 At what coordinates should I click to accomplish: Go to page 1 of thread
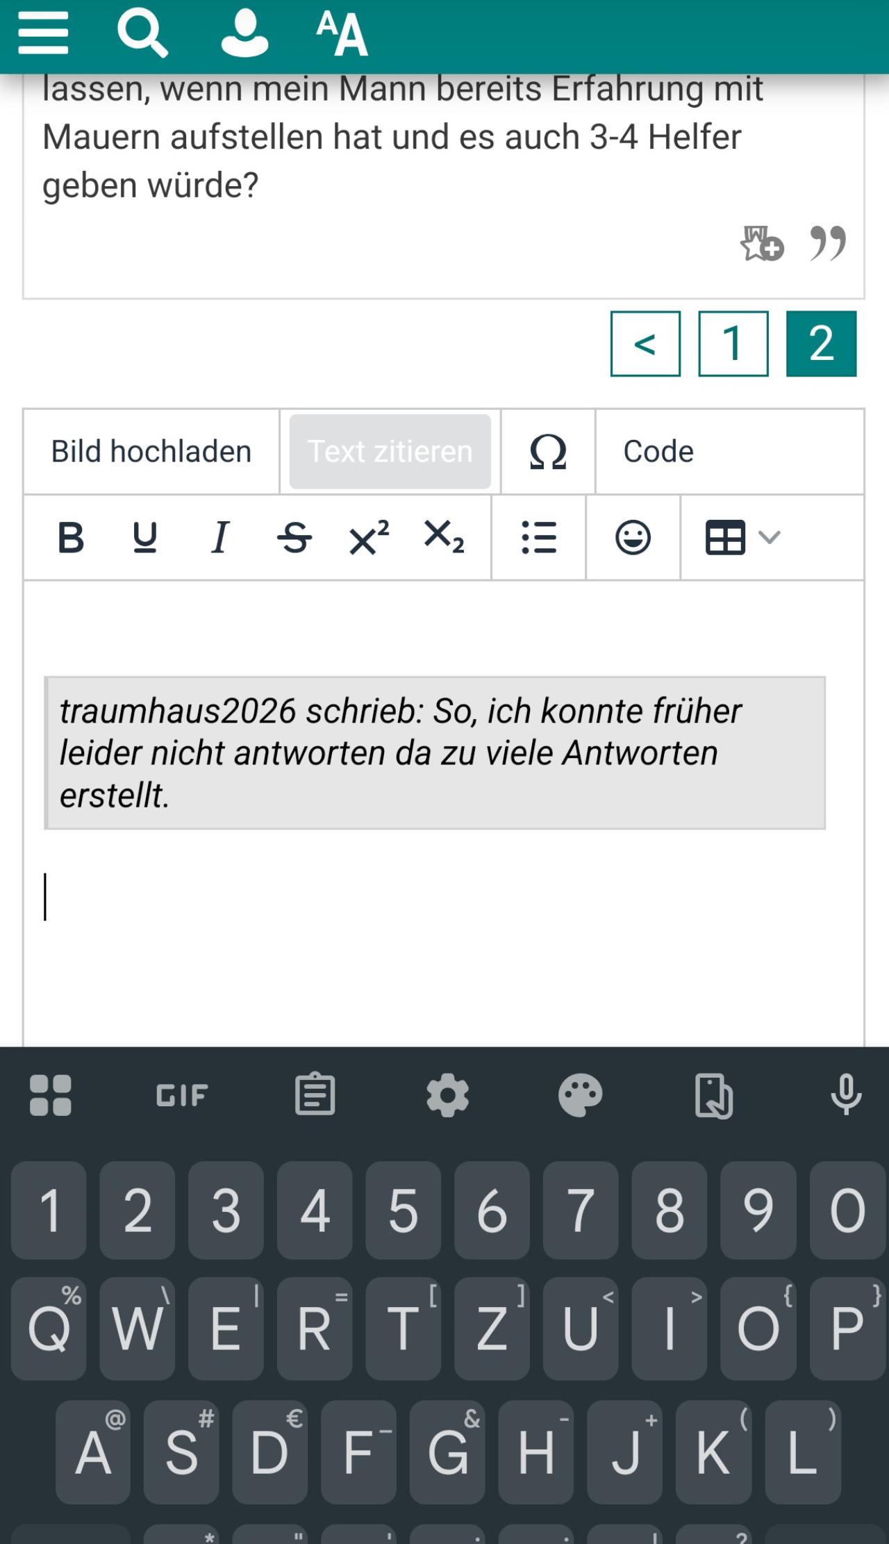click(x=733, y=344)
